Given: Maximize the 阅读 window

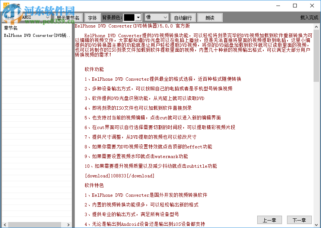Looking at the screenshot, I should (295, 6).
